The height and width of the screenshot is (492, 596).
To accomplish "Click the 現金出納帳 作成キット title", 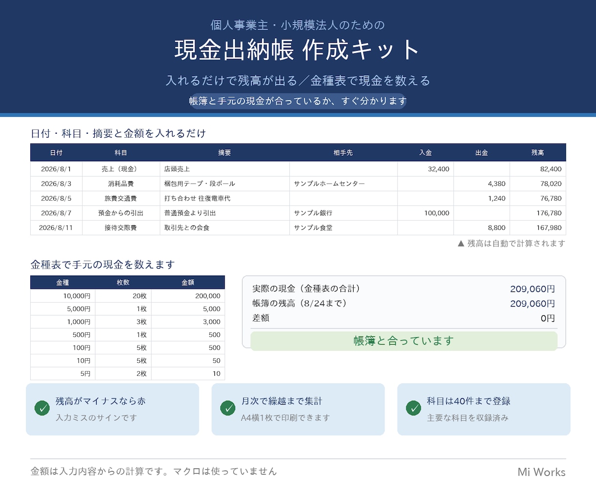I will point(298,50).
